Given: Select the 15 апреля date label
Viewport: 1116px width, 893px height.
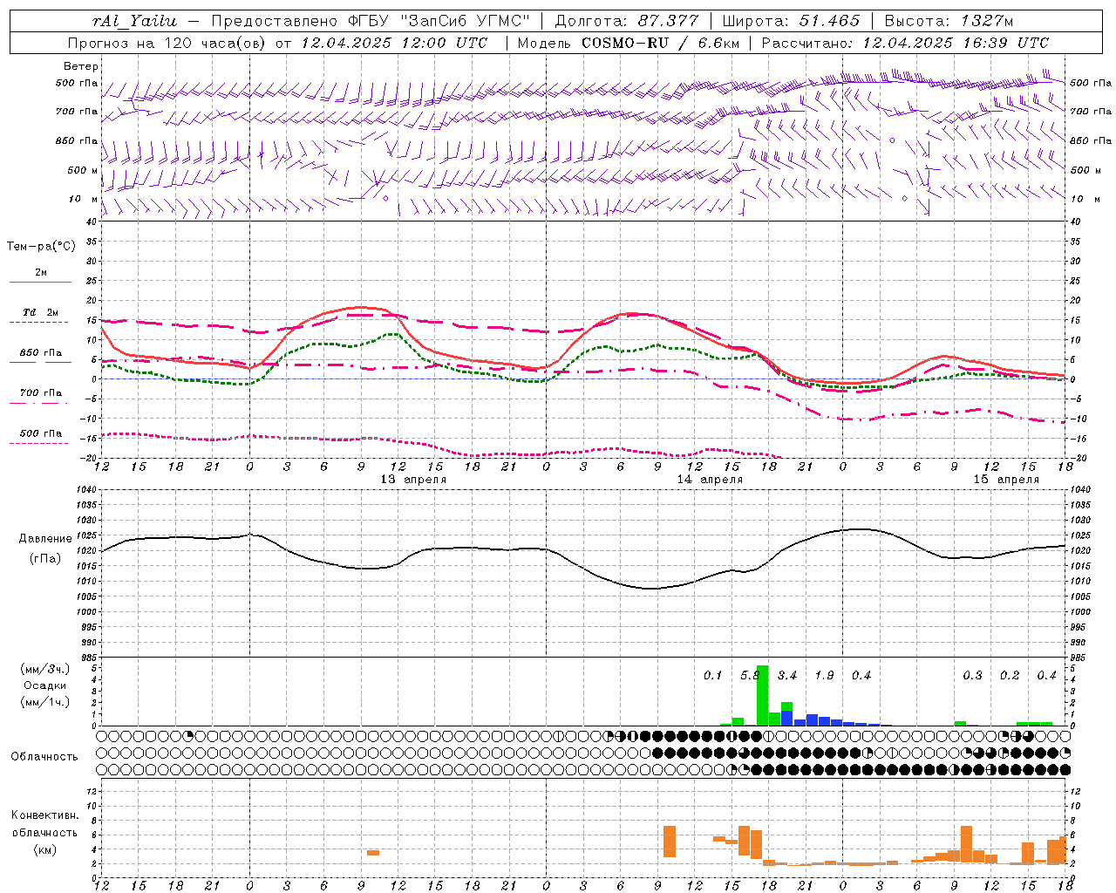Looking at the screenshot, I should coord(1006,480).
